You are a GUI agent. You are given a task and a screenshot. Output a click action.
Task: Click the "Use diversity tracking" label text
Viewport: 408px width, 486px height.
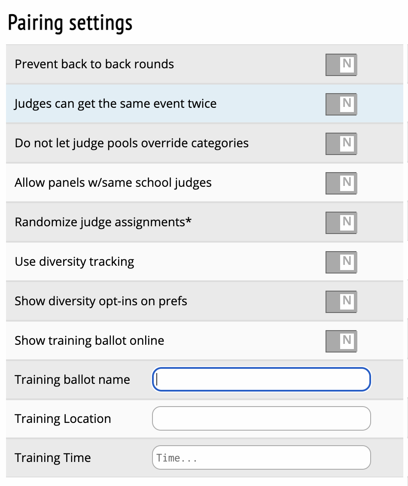pos(74,262)
